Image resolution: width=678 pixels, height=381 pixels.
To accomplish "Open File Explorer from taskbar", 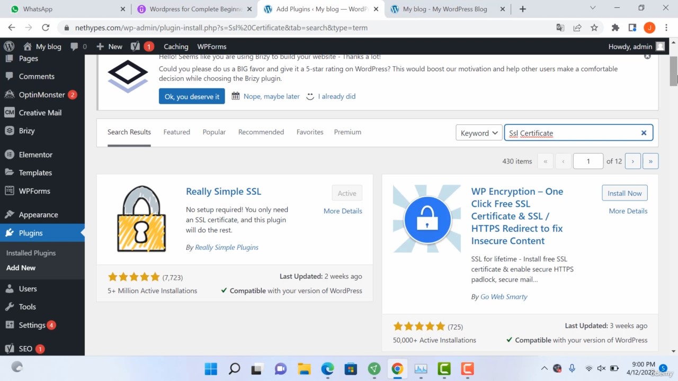I will (304, 368).
